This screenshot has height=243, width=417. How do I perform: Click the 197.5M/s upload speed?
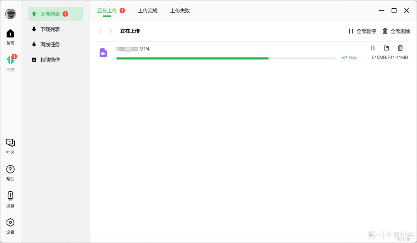pos(349,58)
